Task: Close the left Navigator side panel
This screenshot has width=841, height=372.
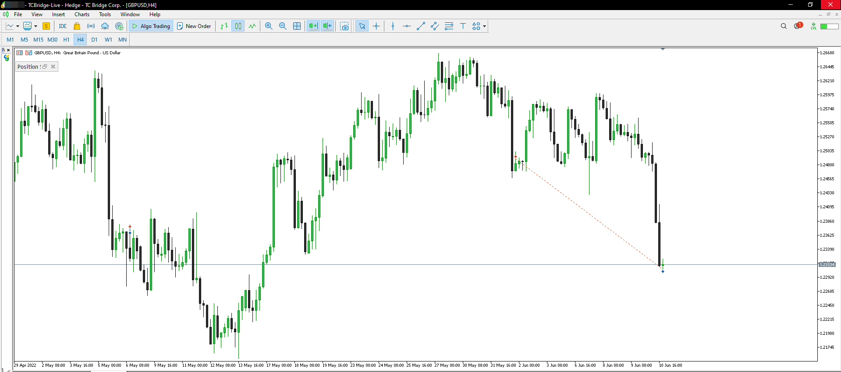Action: click(x=8, y=50)
